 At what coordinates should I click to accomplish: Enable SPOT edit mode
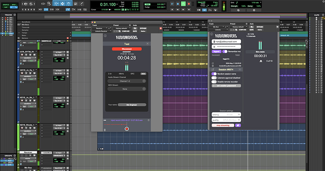pos(14,4)
